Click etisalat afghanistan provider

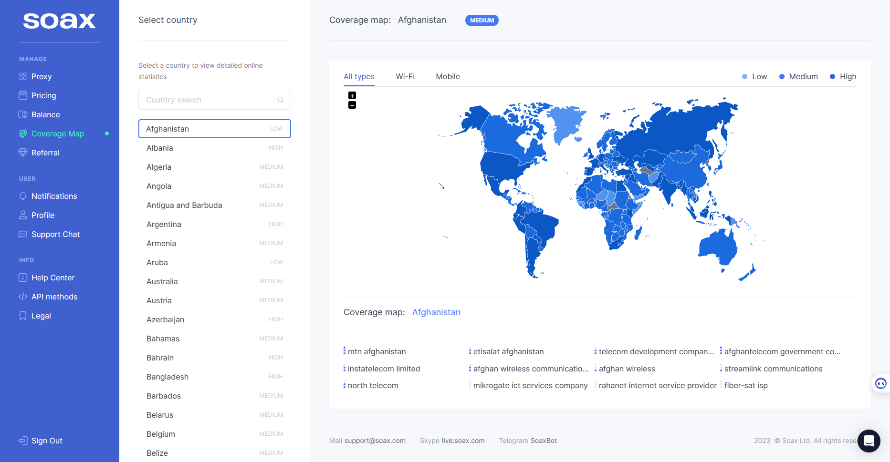(508, 351)
